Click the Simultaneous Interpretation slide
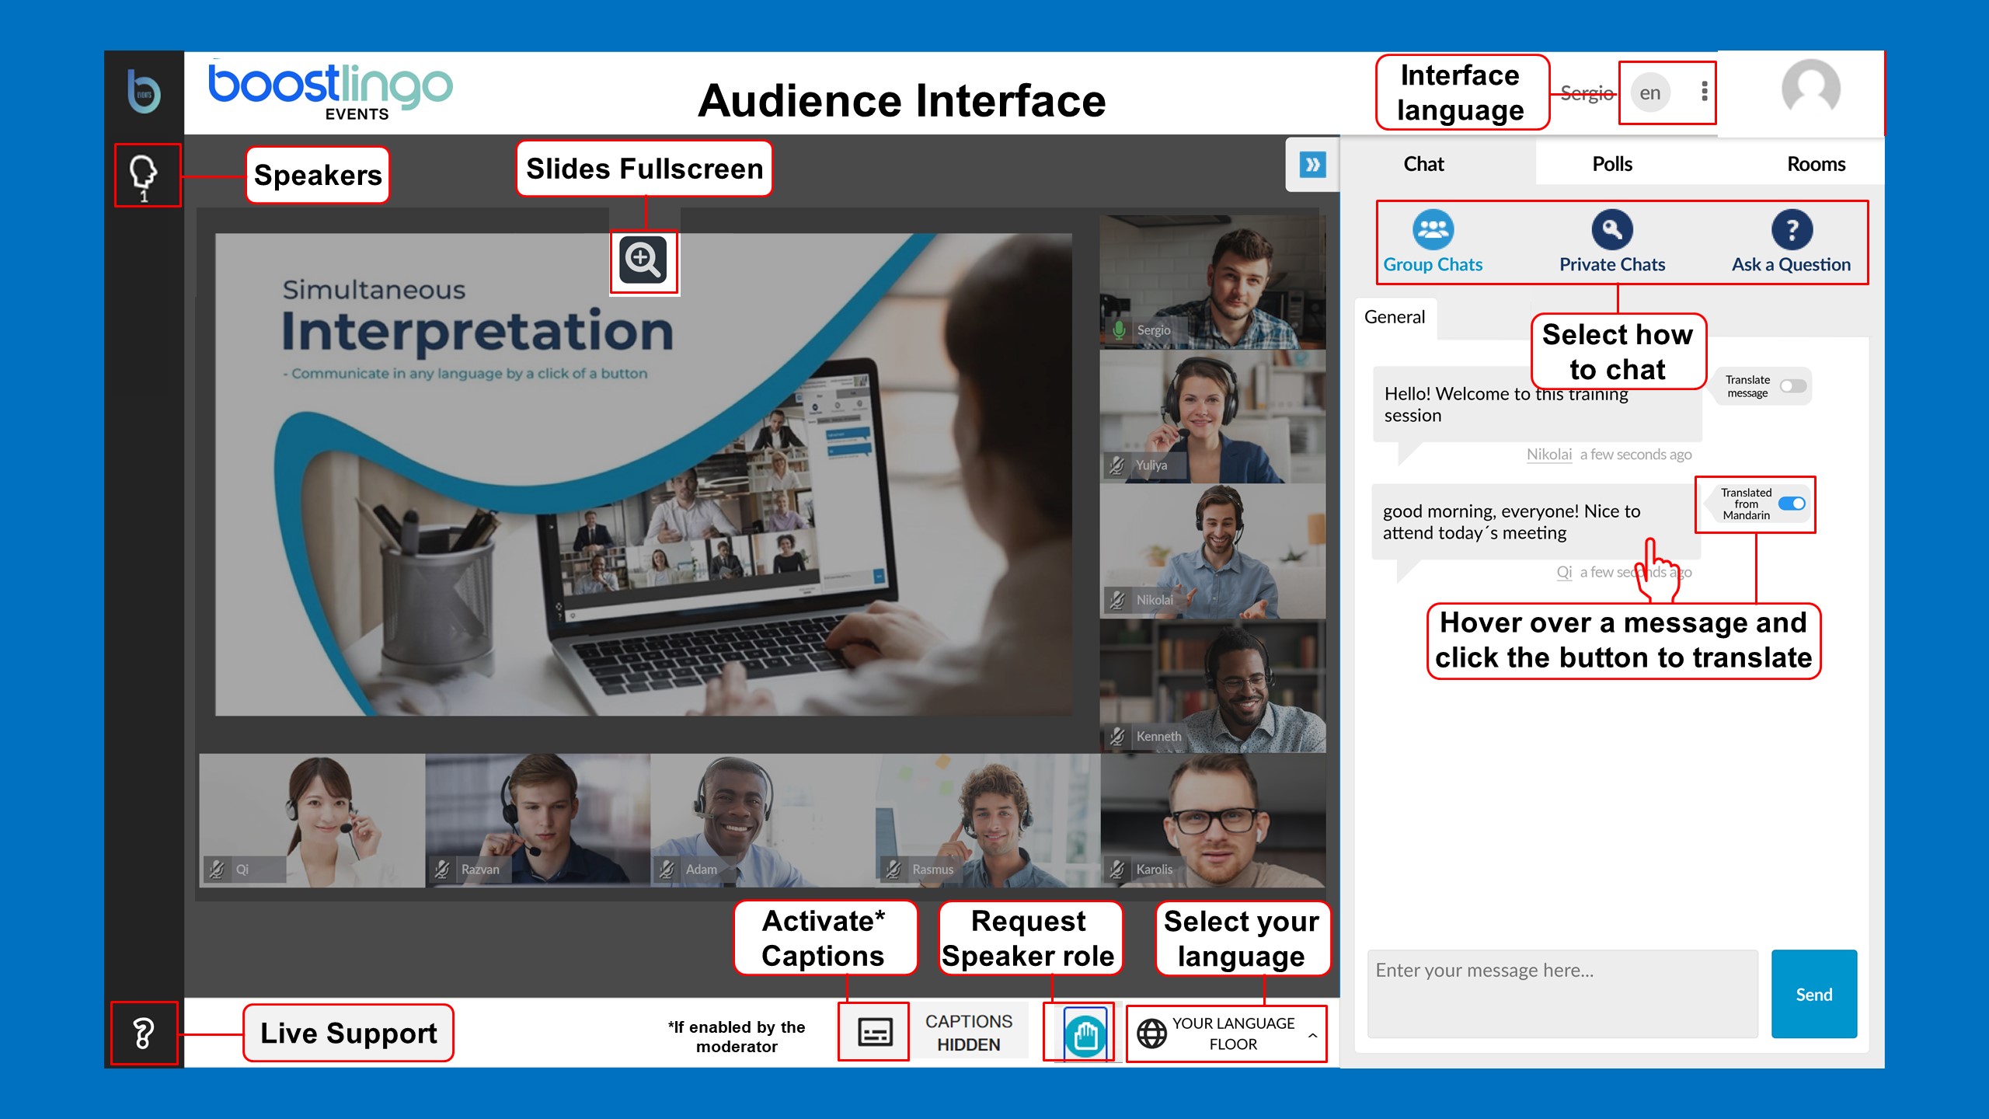The width and height of the screenshot is (1989, 1119). pos(643,474)
